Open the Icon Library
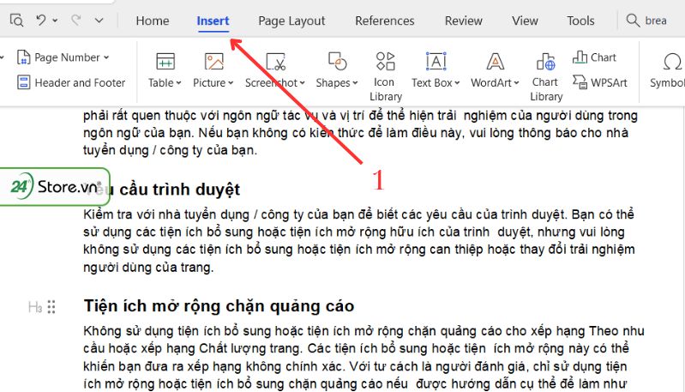The height and width of the screenshot is (392, 685). [x=385, y=76]
